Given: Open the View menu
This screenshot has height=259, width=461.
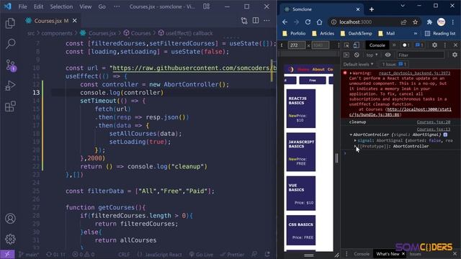Looking at the screenshot, I should (85, 6).
